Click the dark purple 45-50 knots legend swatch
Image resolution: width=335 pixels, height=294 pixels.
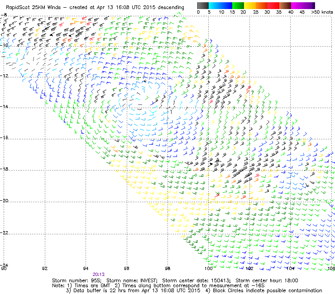[x=309, y=5]
